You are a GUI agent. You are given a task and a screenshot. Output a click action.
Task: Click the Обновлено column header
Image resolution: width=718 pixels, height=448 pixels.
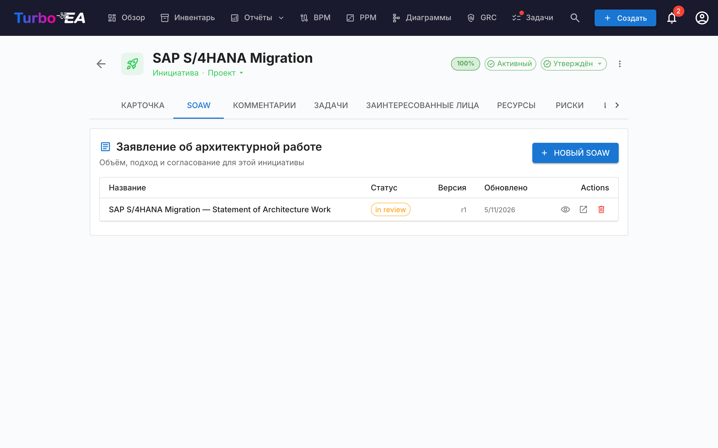[x=506, y=188]
